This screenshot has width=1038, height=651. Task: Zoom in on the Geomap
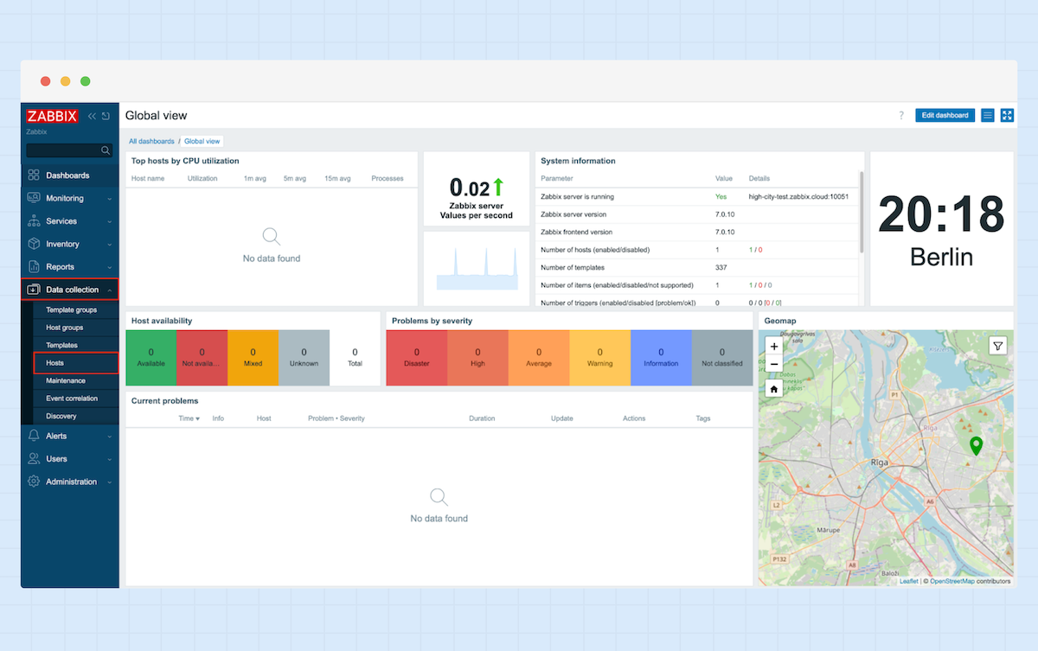click(773, 346)
